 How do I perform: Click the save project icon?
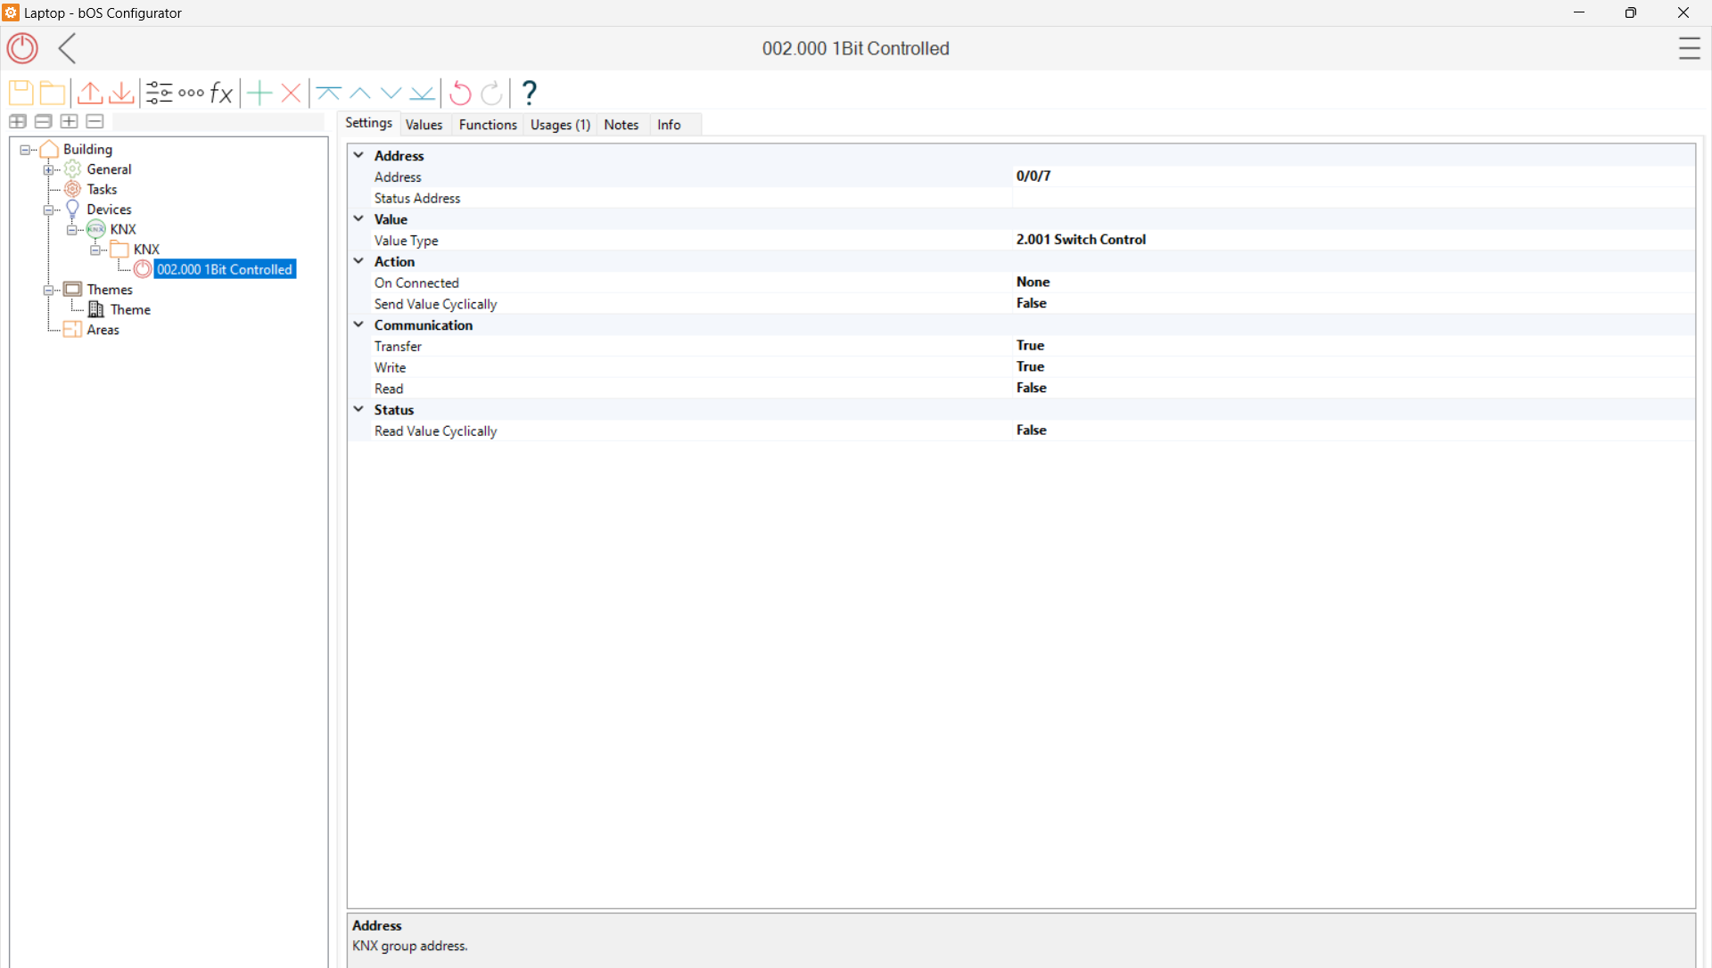point(21,93)
